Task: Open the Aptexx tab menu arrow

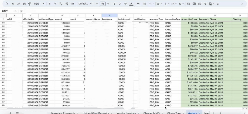Action: tap(200, 113)
